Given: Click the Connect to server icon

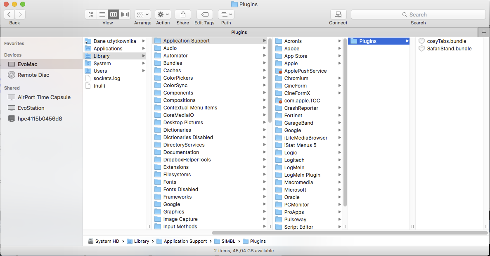Looking at the screenshot, I should tap(338, 14).
